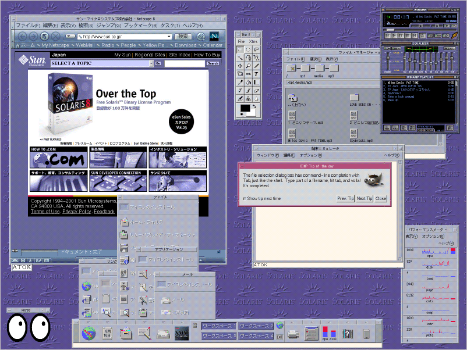Open equalizer PRESETS button menu
Viewport: 467px width, 350px height.
[x=450, y=48]
